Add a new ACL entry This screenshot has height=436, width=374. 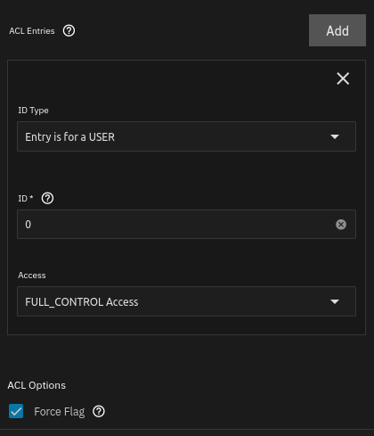click(337, 30)
